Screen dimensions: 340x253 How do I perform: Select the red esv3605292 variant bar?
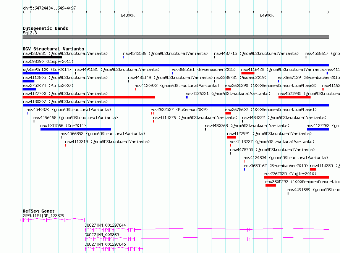pos(271,185)
